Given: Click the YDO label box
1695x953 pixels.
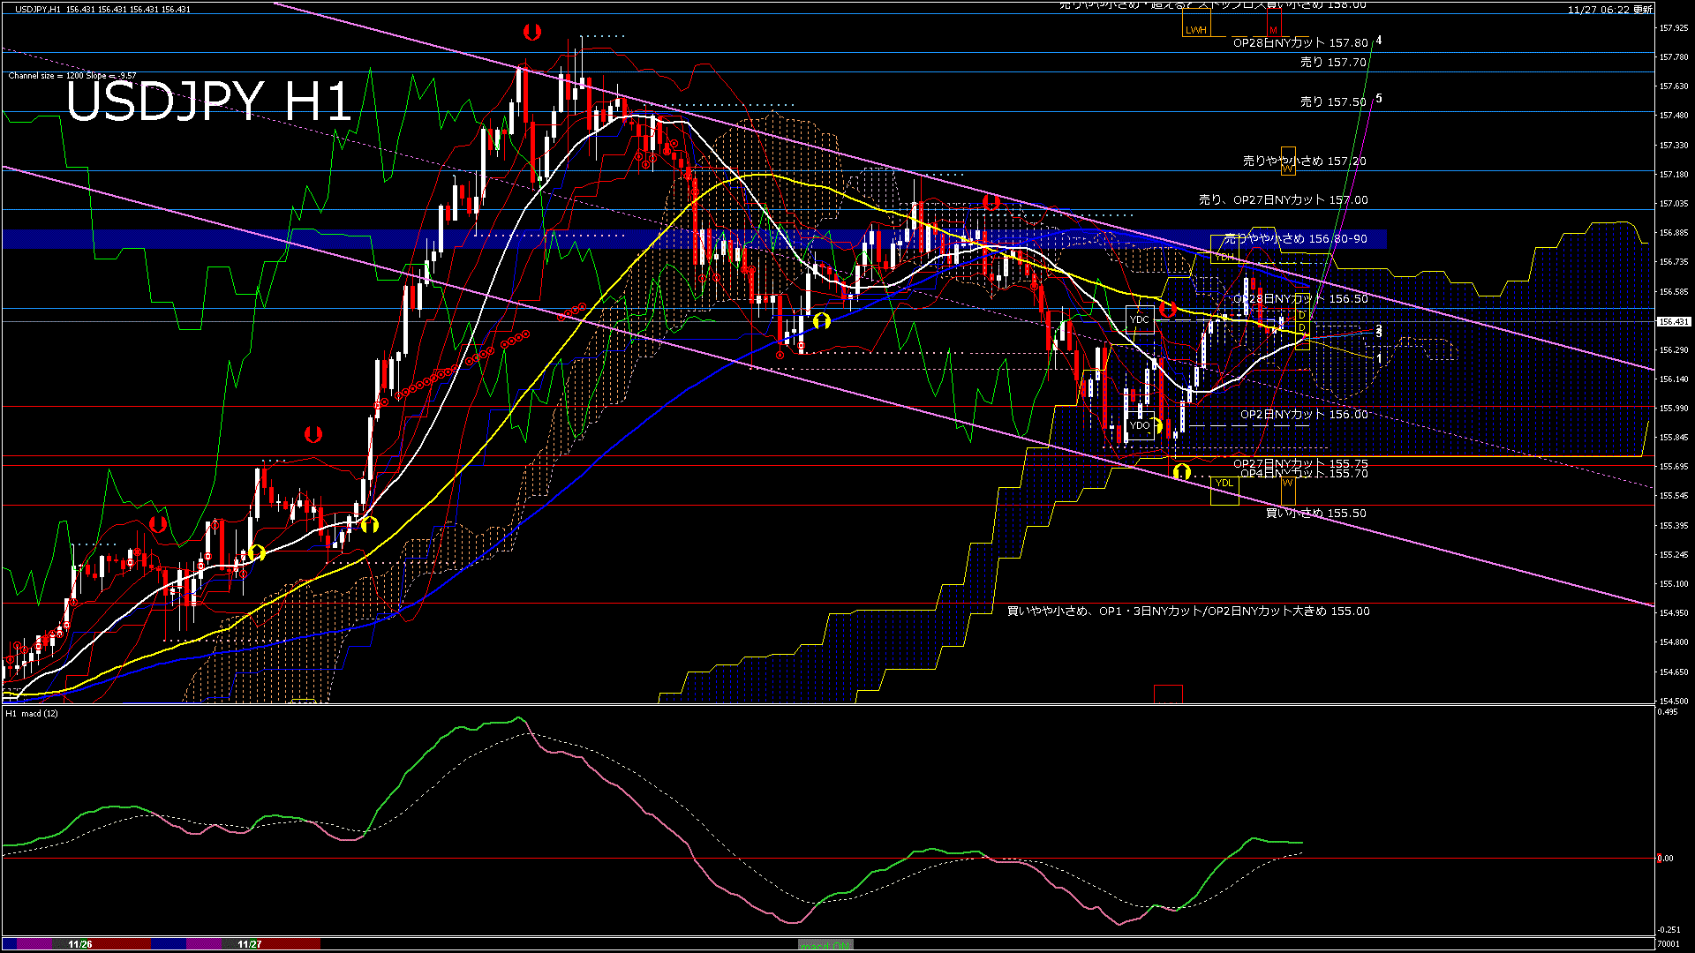Looking at the screenshot, I should (1140, 425).
